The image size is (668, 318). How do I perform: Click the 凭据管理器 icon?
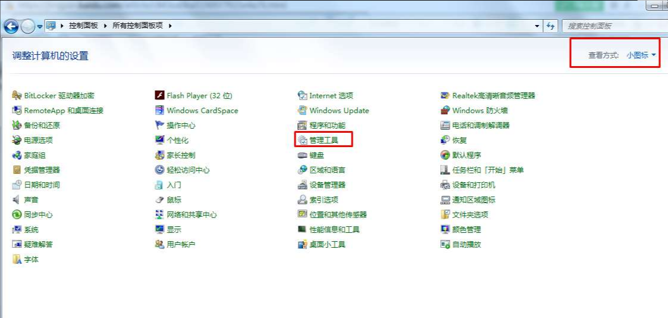click(x=17, y=170)
